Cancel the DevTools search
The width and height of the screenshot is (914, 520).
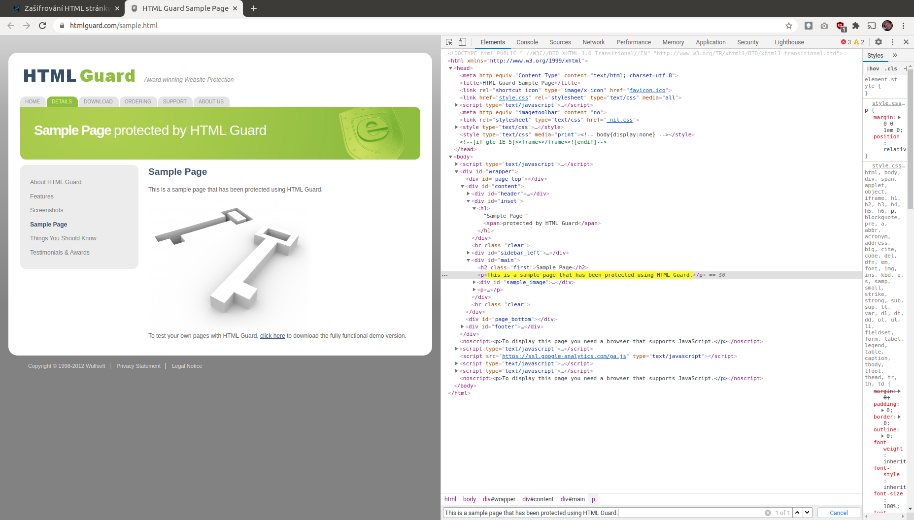click(x=839, y=513)
